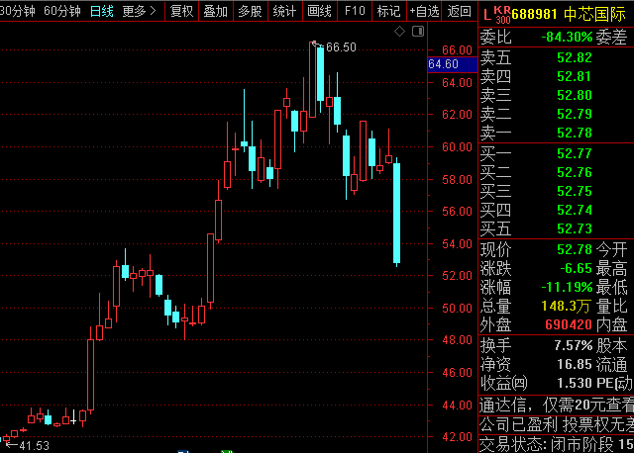634x453 pixels.
Task: Add stock via +自选 button
Action: tap(424, 11)
